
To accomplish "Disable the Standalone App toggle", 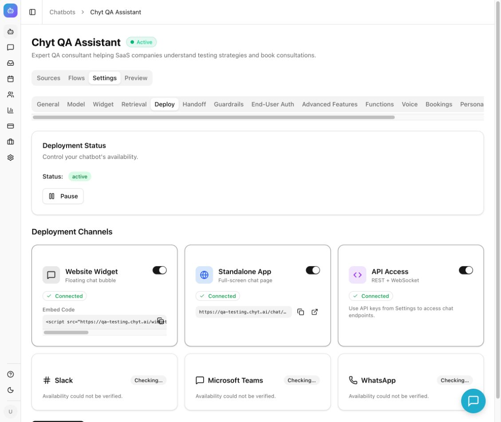I will point(312,270).
